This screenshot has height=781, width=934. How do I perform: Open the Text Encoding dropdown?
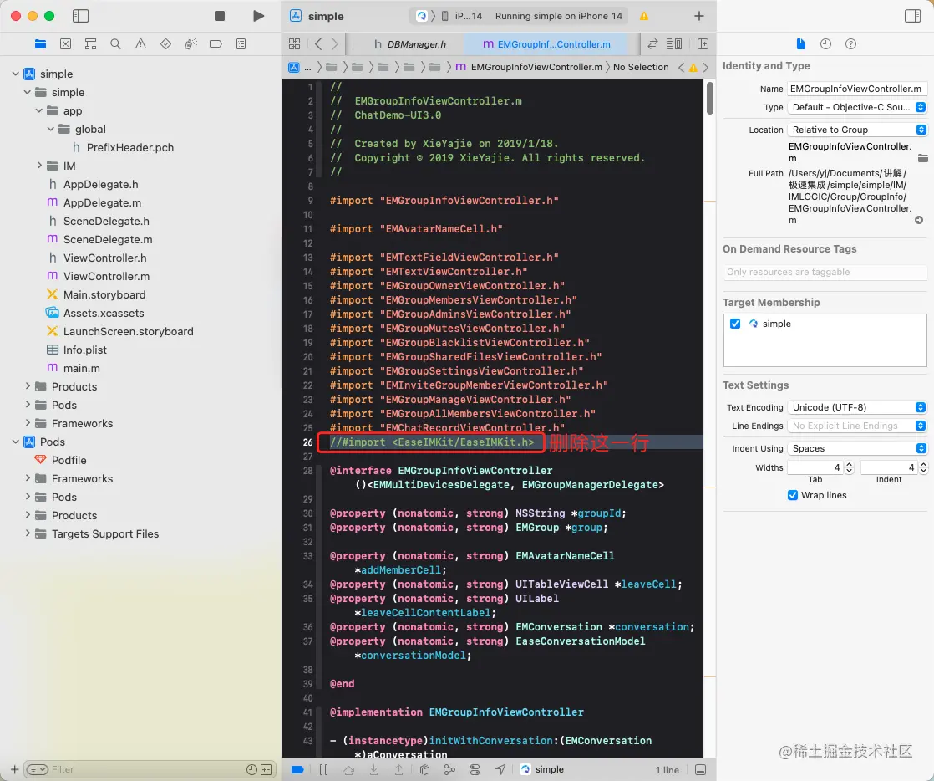(x=857, y=407)
